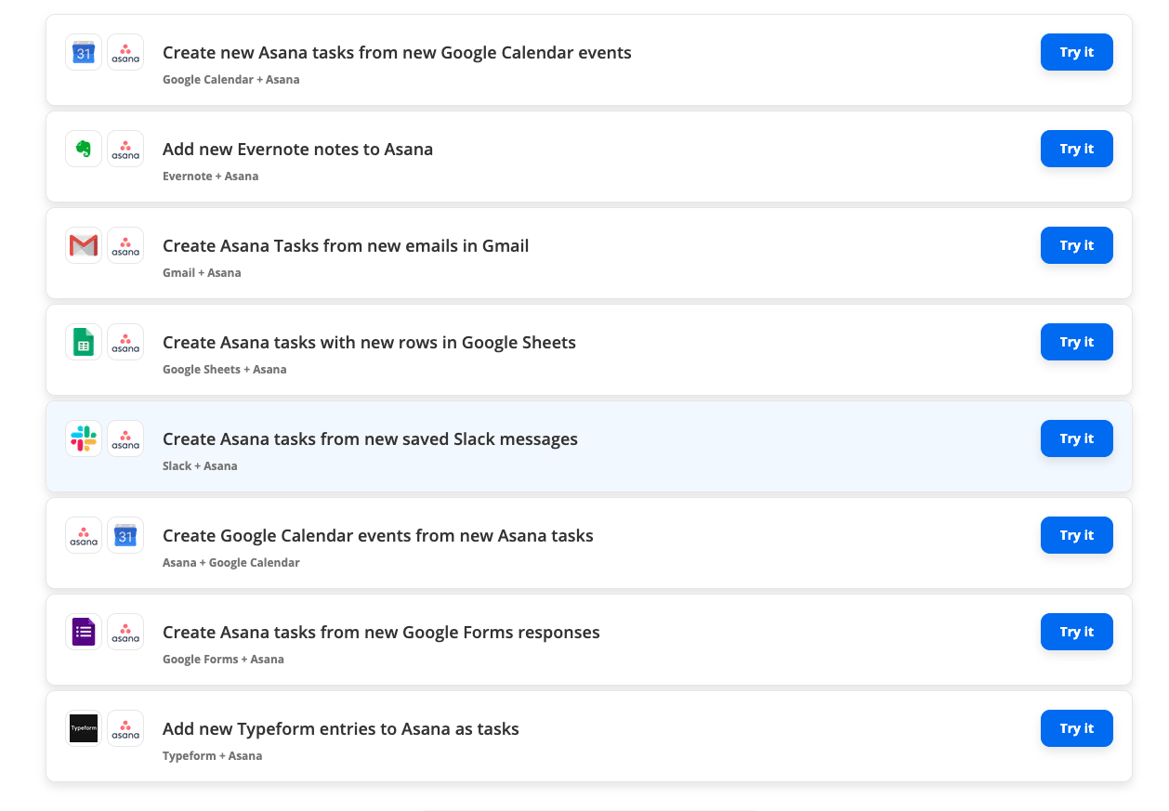This screenshot has width=1169, height=811.
Task: Click the 'Asana + Google Calendar' subtitle
Action: (231, 563)
